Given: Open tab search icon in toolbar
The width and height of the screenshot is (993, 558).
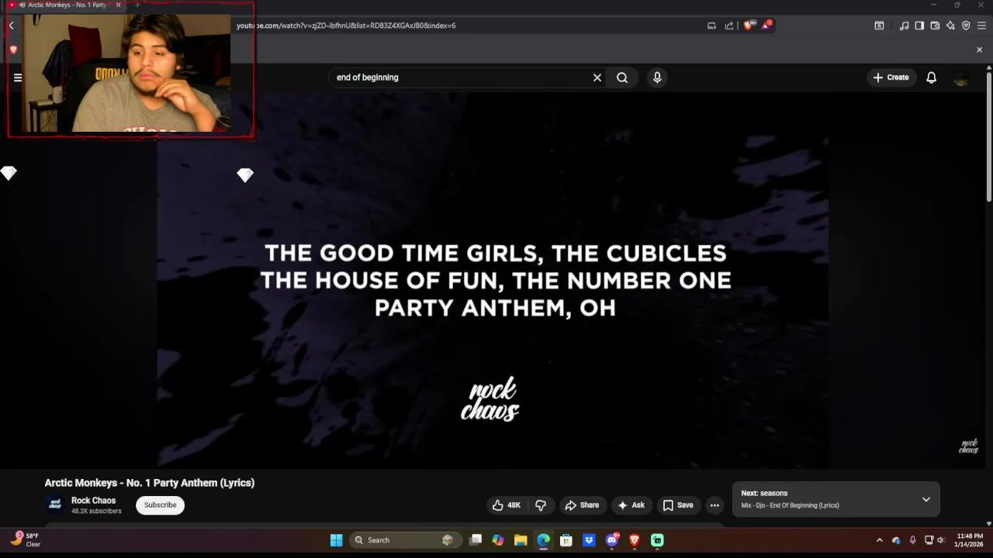Looking at the screenshot, I should point(879,26).
